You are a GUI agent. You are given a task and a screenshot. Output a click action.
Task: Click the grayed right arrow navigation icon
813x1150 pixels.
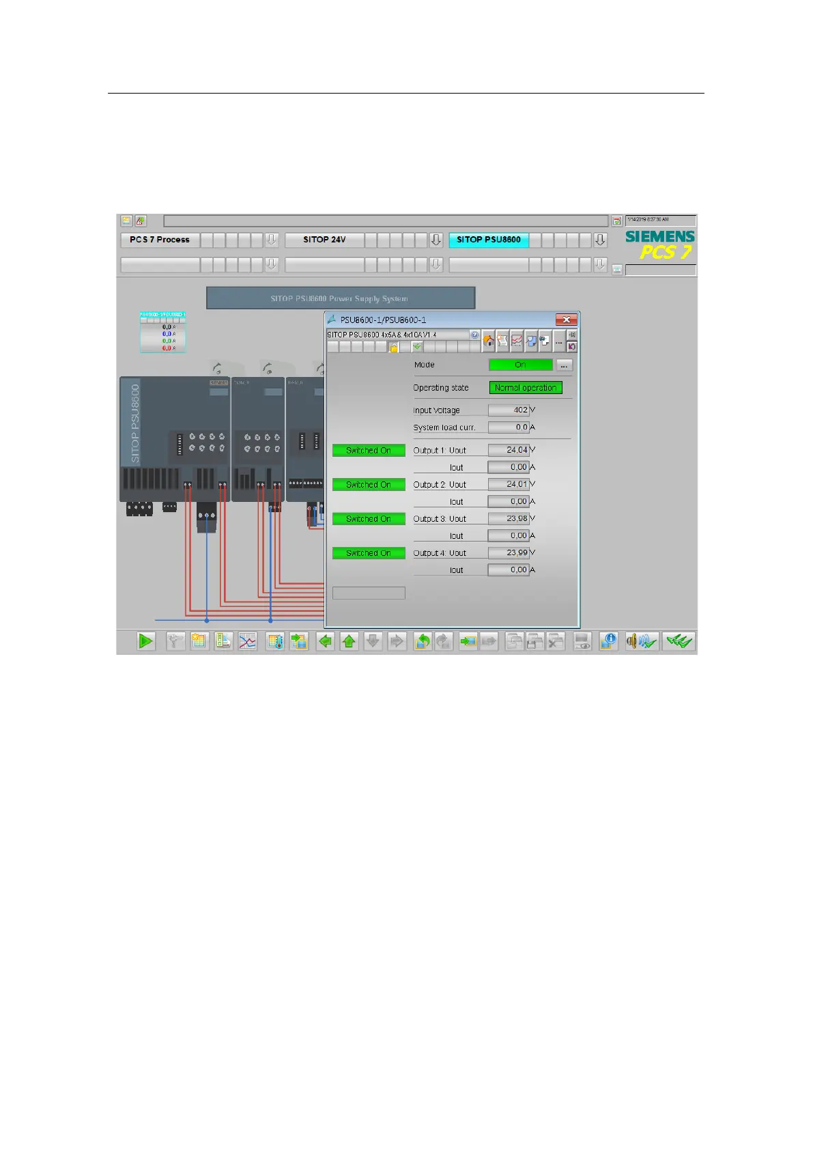point(397,641)
